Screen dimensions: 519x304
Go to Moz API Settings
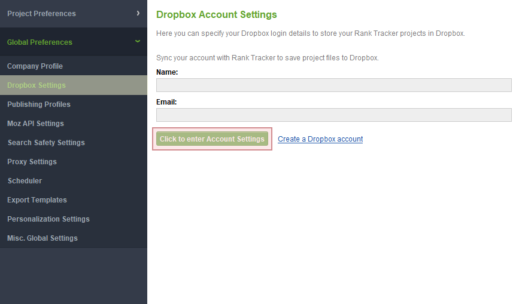point(74,124)
